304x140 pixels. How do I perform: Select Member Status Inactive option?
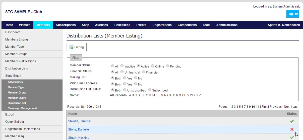(122, 66)
